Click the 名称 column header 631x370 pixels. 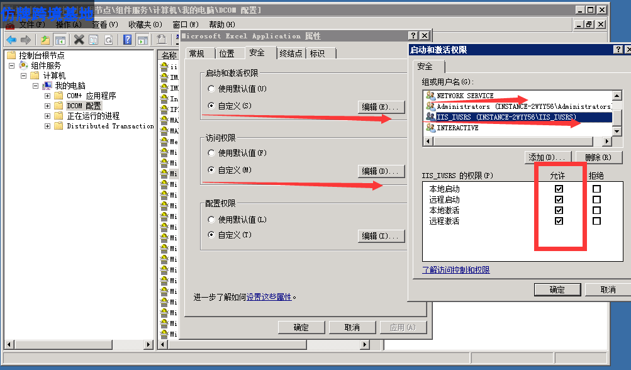[x=169, y=55]
